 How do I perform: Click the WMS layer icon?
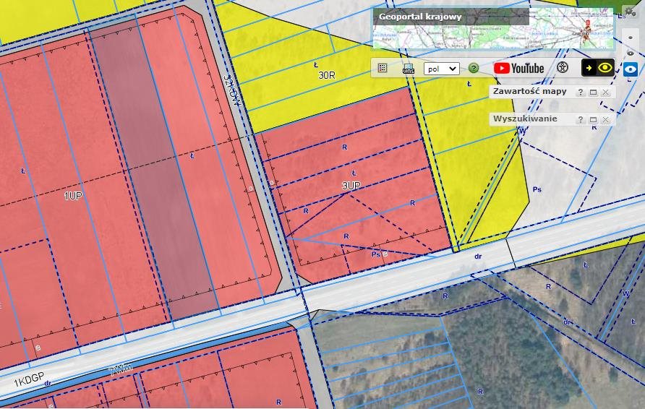409,69
